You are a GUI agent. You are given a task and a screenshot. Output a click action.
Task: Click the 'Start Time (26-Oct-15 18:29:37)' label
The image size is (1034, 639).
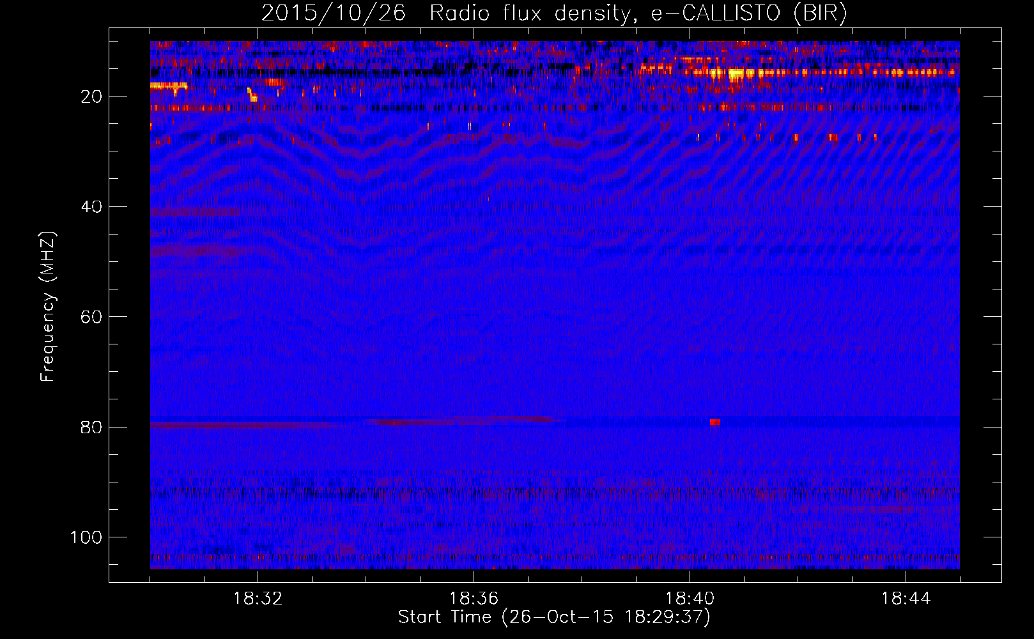[x=554, y=617]
